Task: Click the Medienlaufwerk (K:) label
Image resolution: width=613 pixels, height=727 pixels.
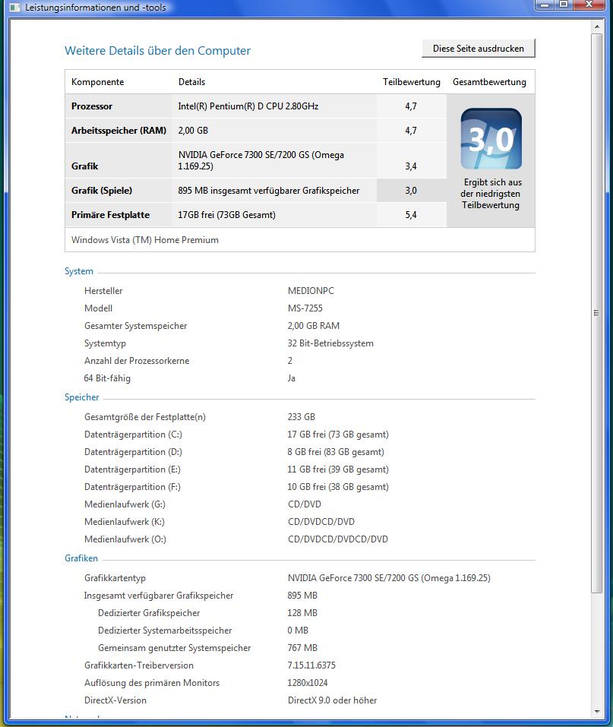Action: [x=125, y=522]
